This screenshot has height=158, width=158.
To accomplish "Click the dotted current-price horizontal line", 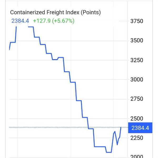I will click(53, 127).
